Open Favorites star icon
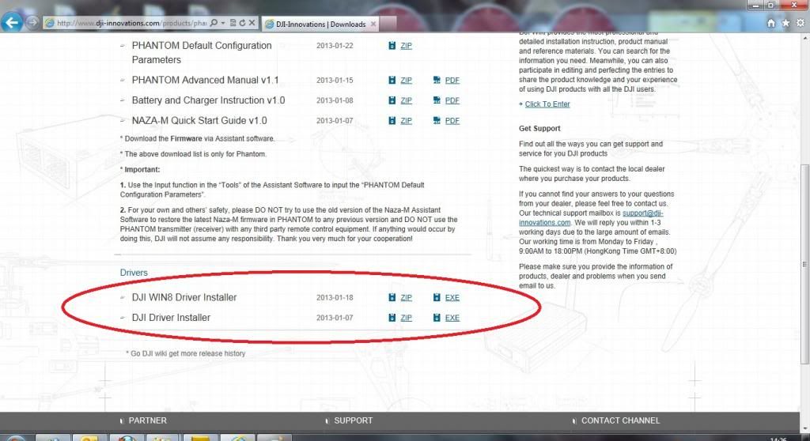Image resolution: width=810 pixels, height=441 pixels. 785,23
